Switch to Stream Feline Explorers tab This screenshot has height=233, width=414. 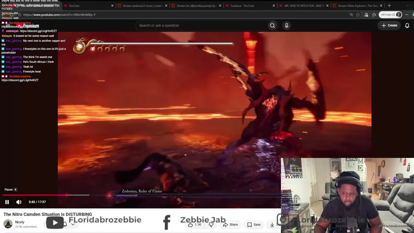(357, 6)
